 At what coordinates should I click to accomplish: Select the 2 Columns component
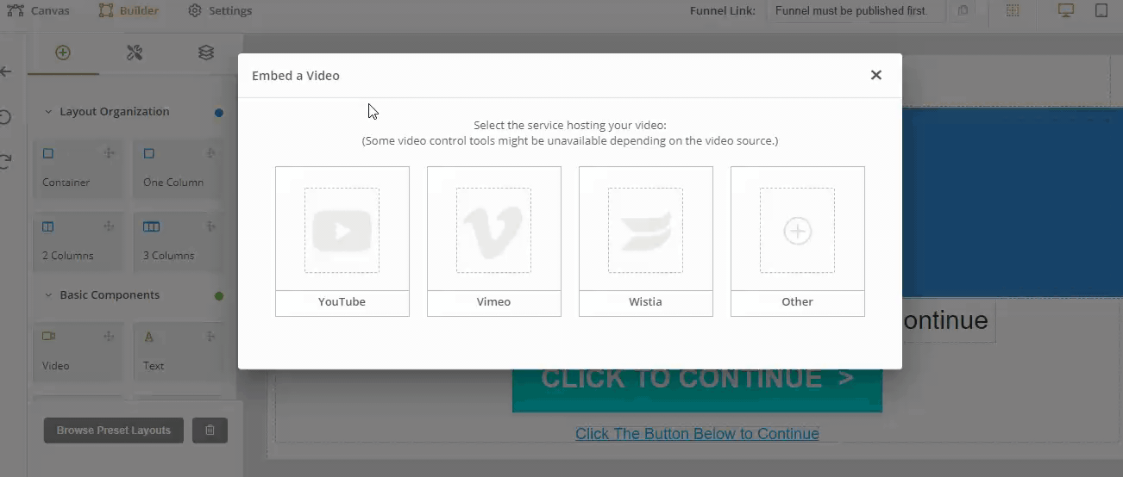coord(78,241)
